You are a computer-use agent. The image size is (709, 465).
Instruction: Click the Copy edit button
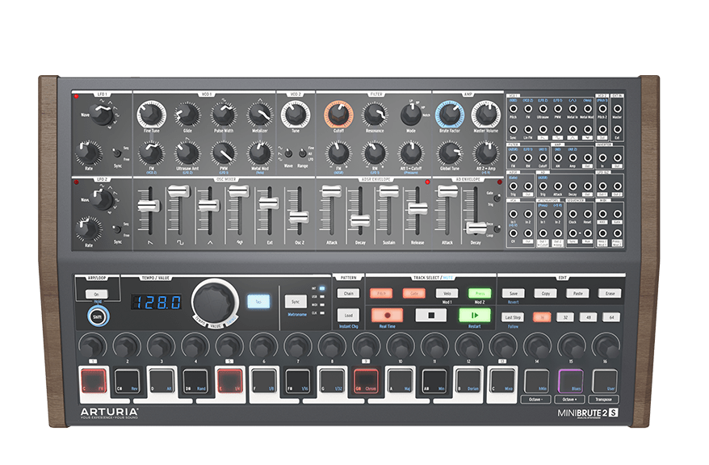(545, 293)
